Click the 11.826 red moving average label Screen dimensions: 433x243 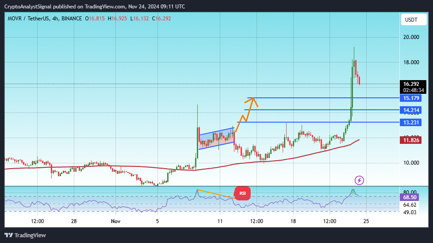click(x=410, y=140)
